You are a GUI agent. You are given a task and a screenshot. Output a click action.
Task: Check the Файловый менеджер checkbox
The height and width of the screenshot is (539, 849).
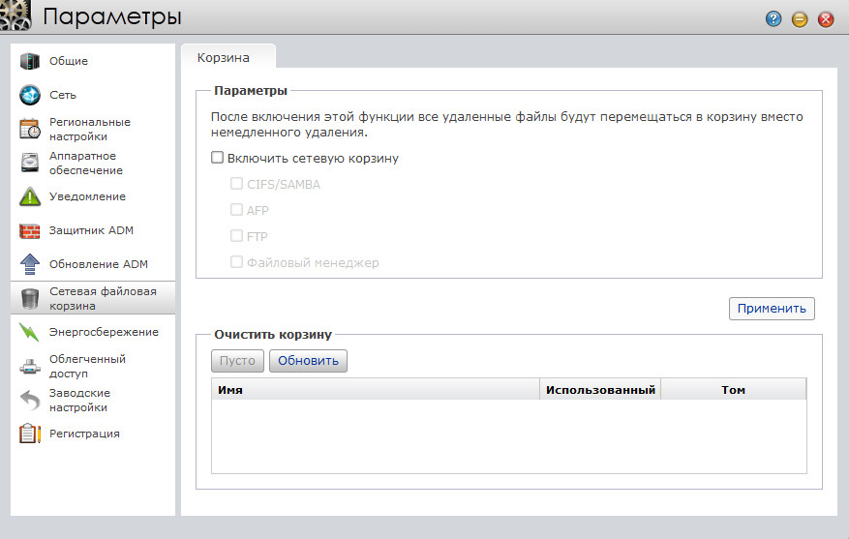[x=236, y=262]
